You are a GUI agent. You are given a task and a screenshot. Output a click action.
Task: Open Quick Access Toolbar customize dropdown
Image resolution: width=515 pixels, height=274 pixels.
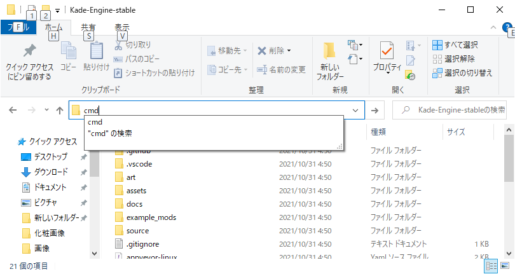click(57, 11)
